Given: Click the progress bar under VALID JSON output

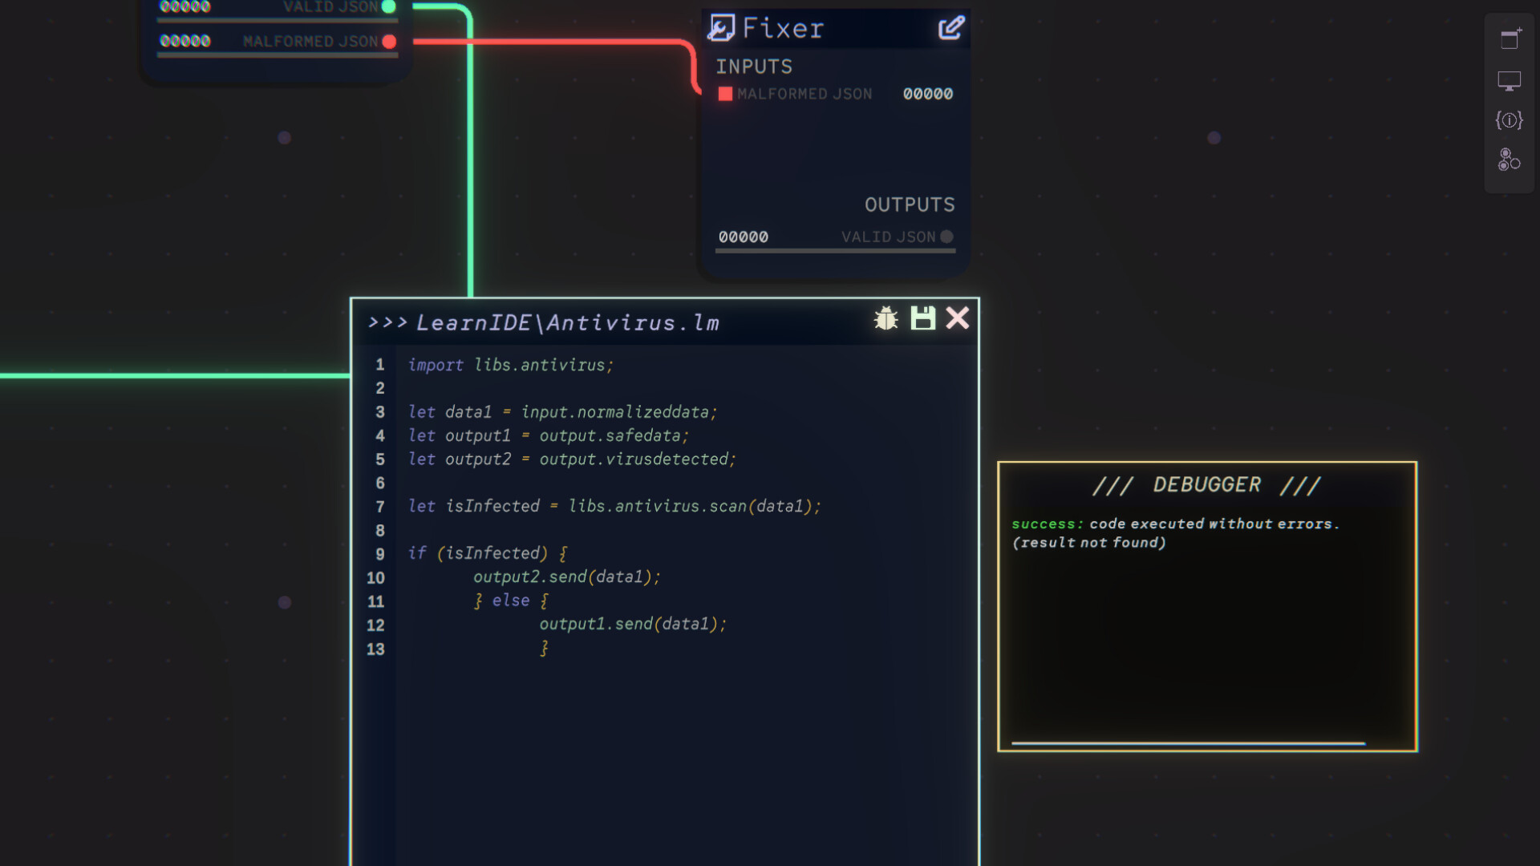Looking at the screenshot, I should tap(834, 249).
